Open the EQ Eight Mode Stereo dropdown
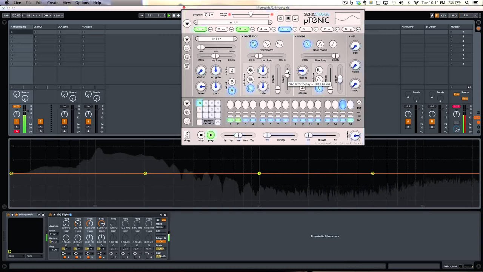This screenshot has height=272, width=483. click(x=160, y=227)
